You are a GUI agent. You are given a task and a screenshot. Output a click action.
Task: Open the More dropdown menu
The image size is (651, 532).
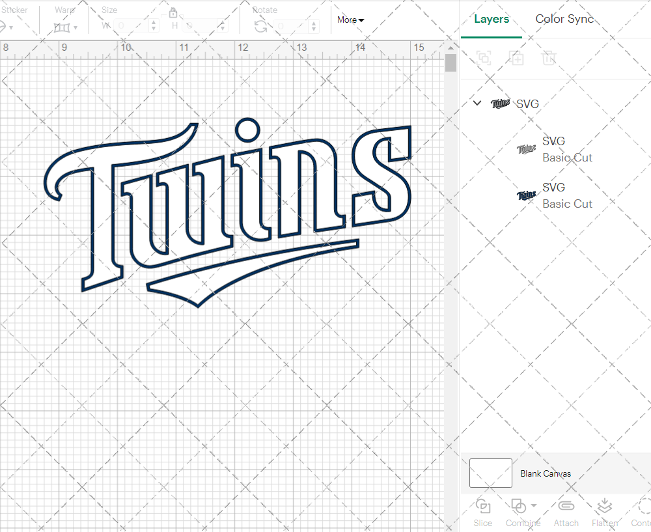(x=350, y=20)
